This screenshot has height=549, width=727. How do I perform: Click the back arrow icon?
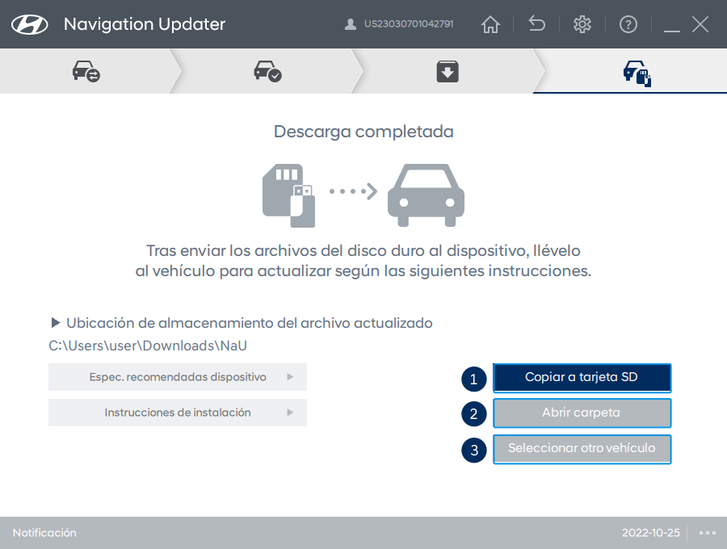pyautogui.click(x=536, y=24)
